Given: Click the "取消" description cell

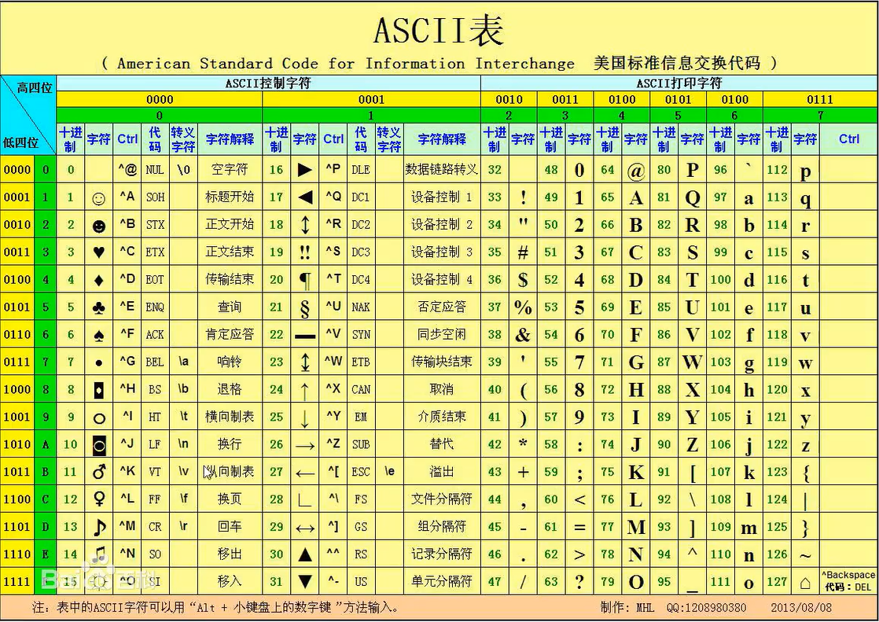Looking at the screenshot, I should 442,388.
